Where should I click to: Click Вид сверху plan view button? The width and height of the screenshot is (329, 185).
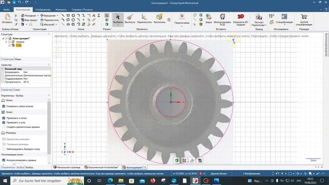click(x=29, y=20)
